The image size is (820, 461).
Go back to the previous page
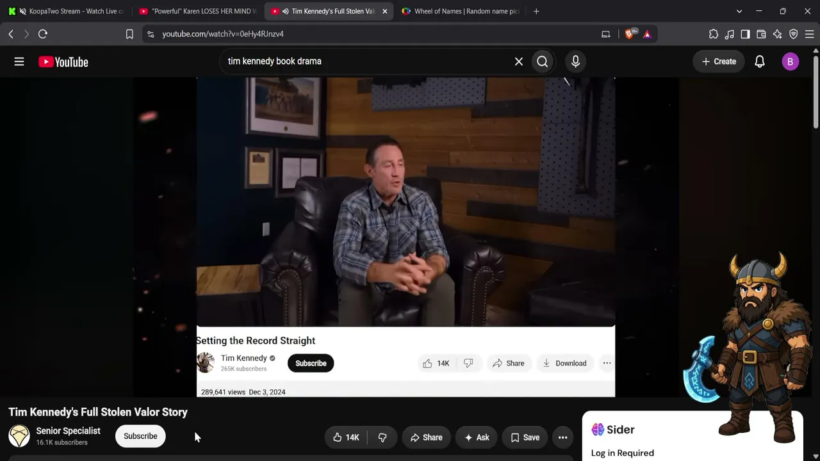[x=11, y=34]
